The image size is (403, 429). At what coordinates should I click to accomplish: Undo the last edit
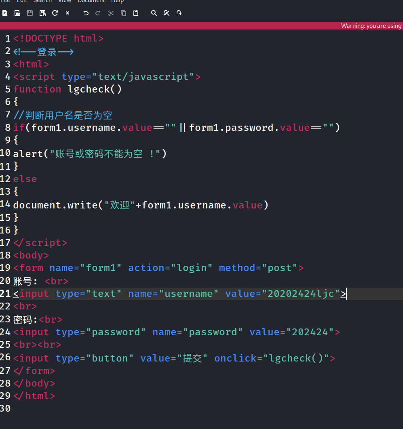pyautogui.click(x=86, y=13)
